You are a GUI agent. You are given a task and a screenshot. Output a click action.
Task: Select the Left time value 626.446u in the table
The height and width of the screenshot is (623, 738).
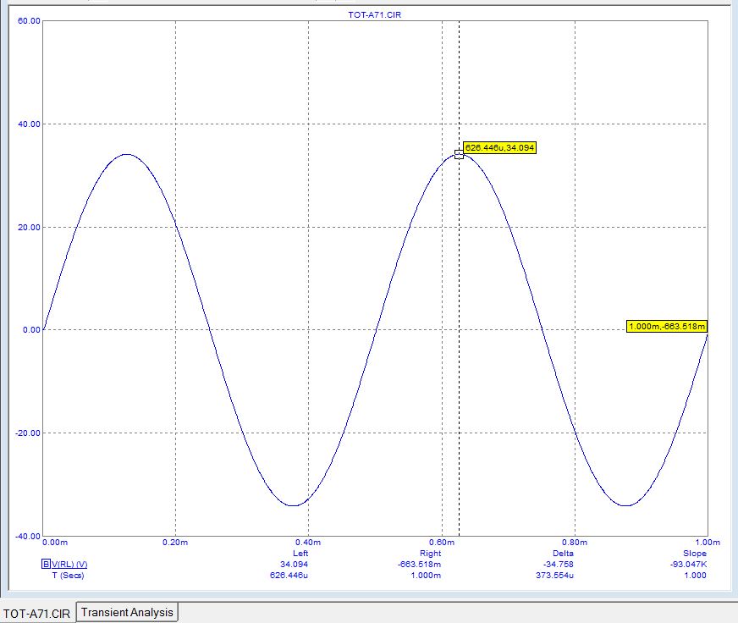click(289, 576)
